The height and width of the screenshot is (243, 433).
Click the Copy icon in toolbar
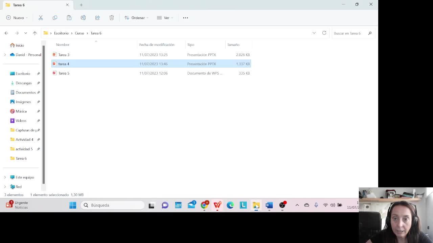coord(55,18)
